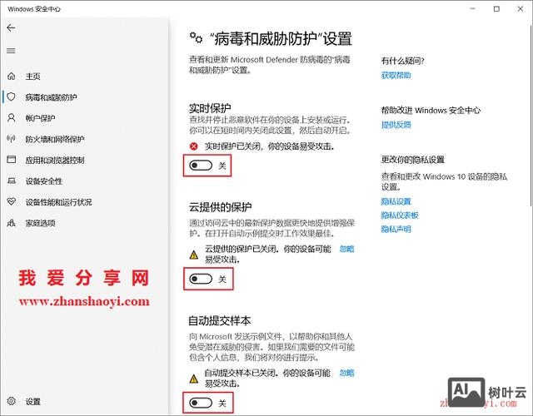Click the 实时保护 section heading
This screenshot has height=416, width=533.
[x=210, y=108]
